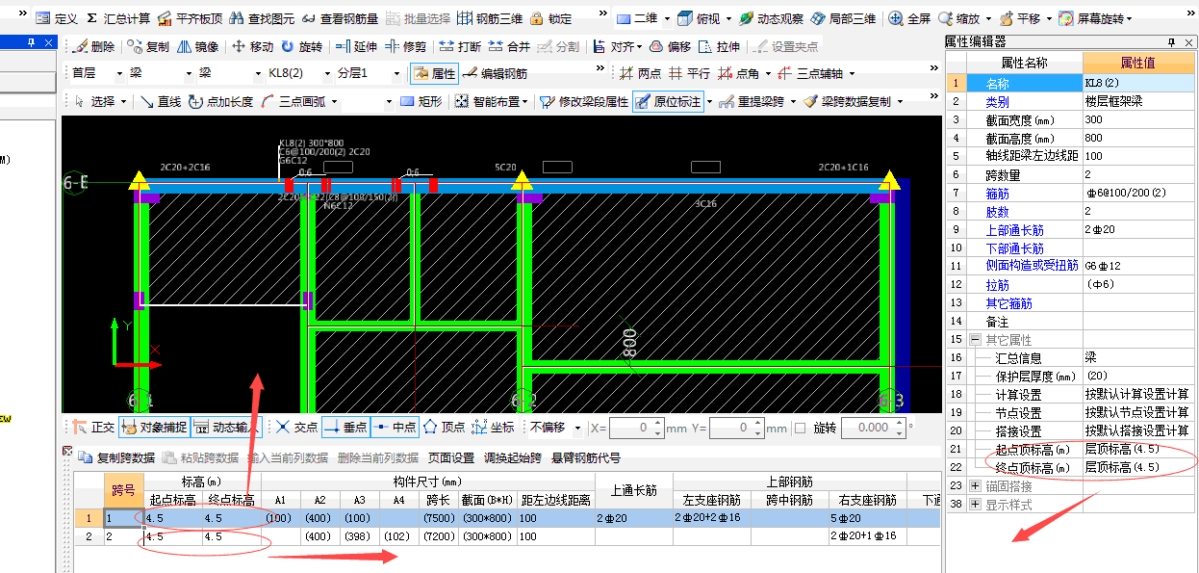Click 复制跨数据 copy span data
The width and height of the screenshot is (1199, 573).
117,458
